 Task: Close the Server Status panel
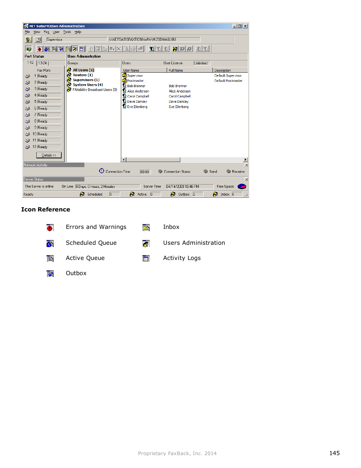(x=246, y=180)
